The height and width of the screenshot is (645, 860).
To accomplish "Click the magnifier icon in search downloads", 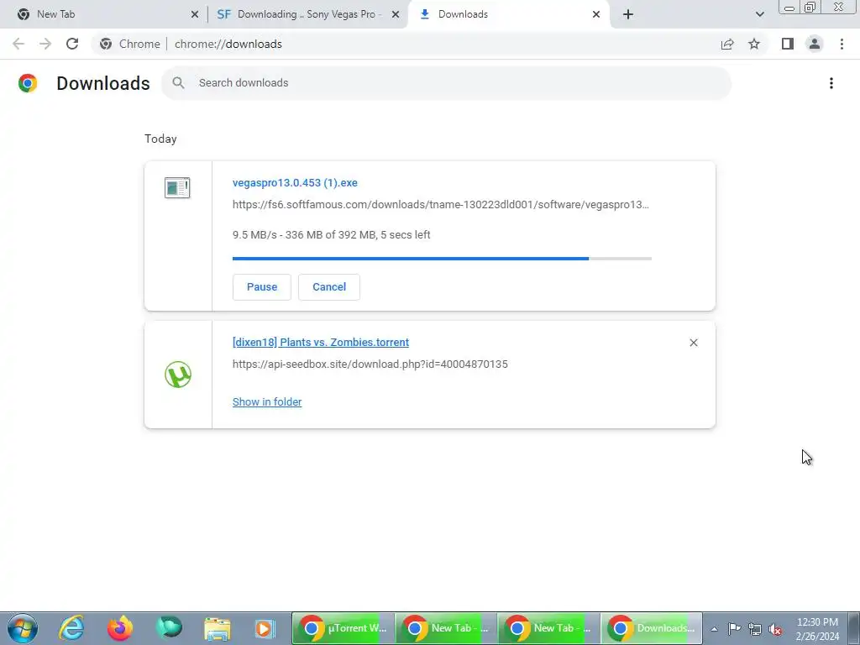I will [x=178, y=83].
